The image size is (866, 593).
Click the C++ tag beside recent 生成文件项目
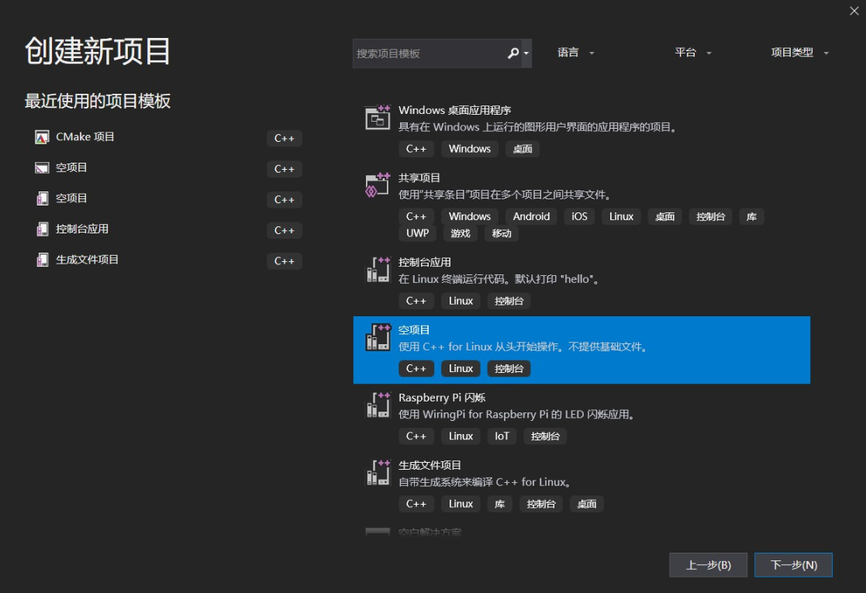(x=284, y=261)
